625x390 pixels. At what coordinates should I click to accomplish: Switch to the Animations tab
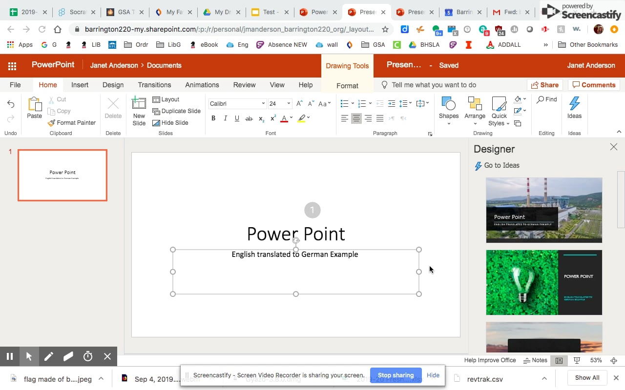202,85
